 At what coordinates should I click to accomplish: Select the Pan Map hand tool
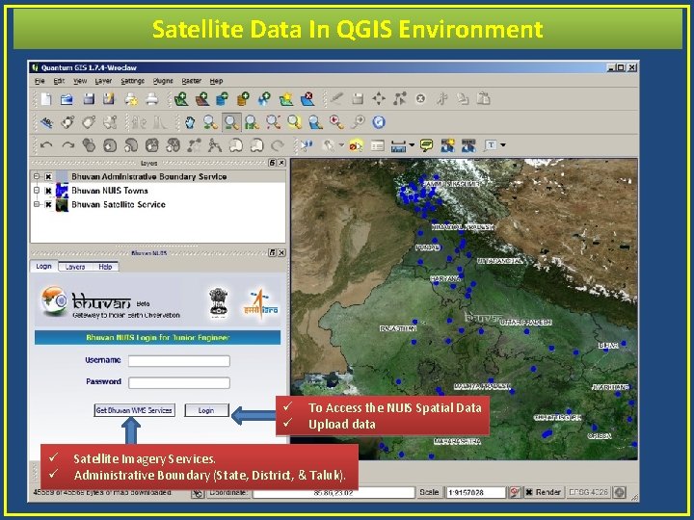point(190,122)
